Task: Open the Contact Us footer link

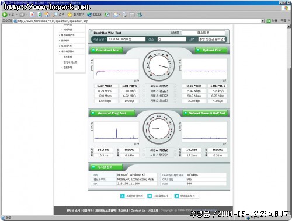Action: point(138,211)
